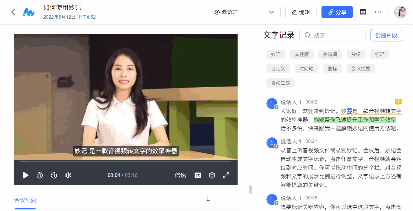Click the speaker avatar at 00:21

(x=272, y=143)
